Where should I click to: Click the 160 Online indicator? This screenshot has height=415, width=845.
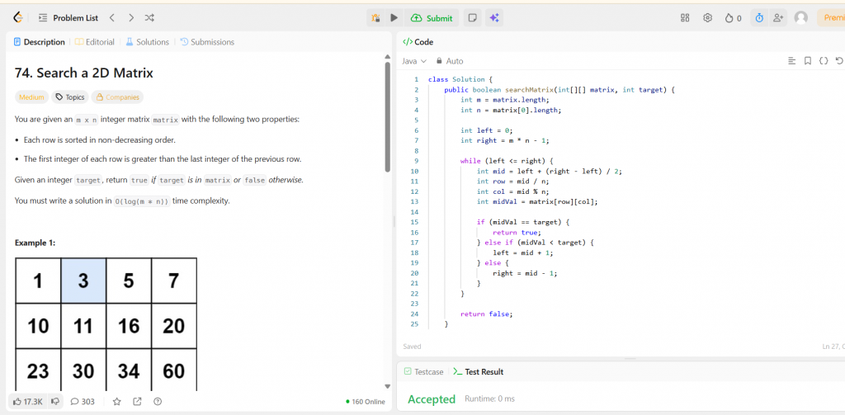pos(366,402)
